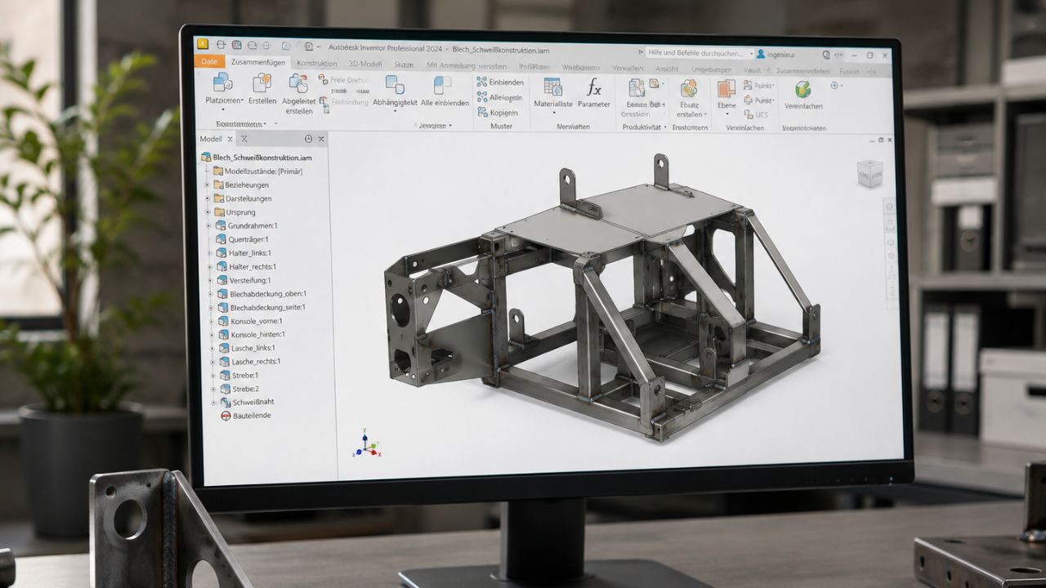Click the UCS tool in the ribbon

[x=756, y=115]
